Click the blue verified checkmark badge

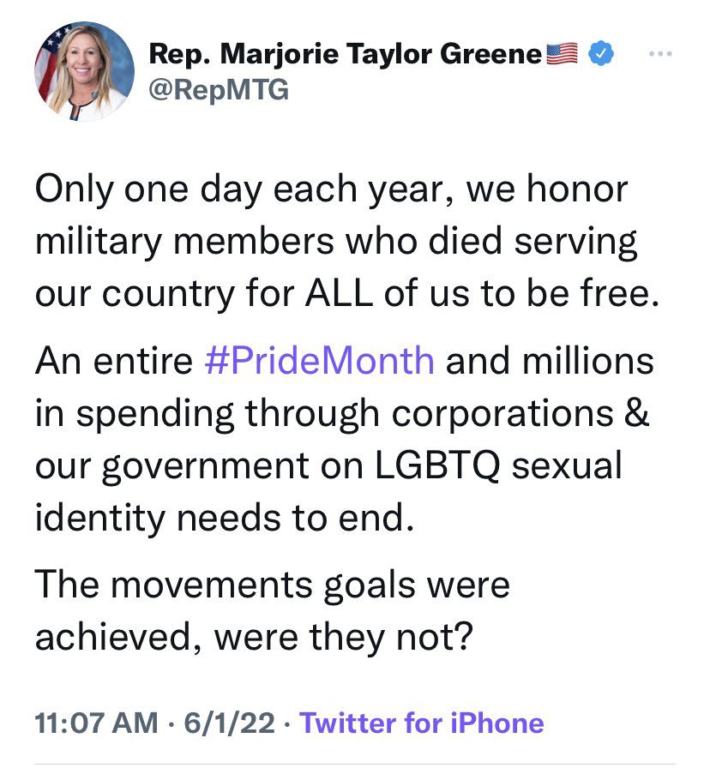click(601, 54)
